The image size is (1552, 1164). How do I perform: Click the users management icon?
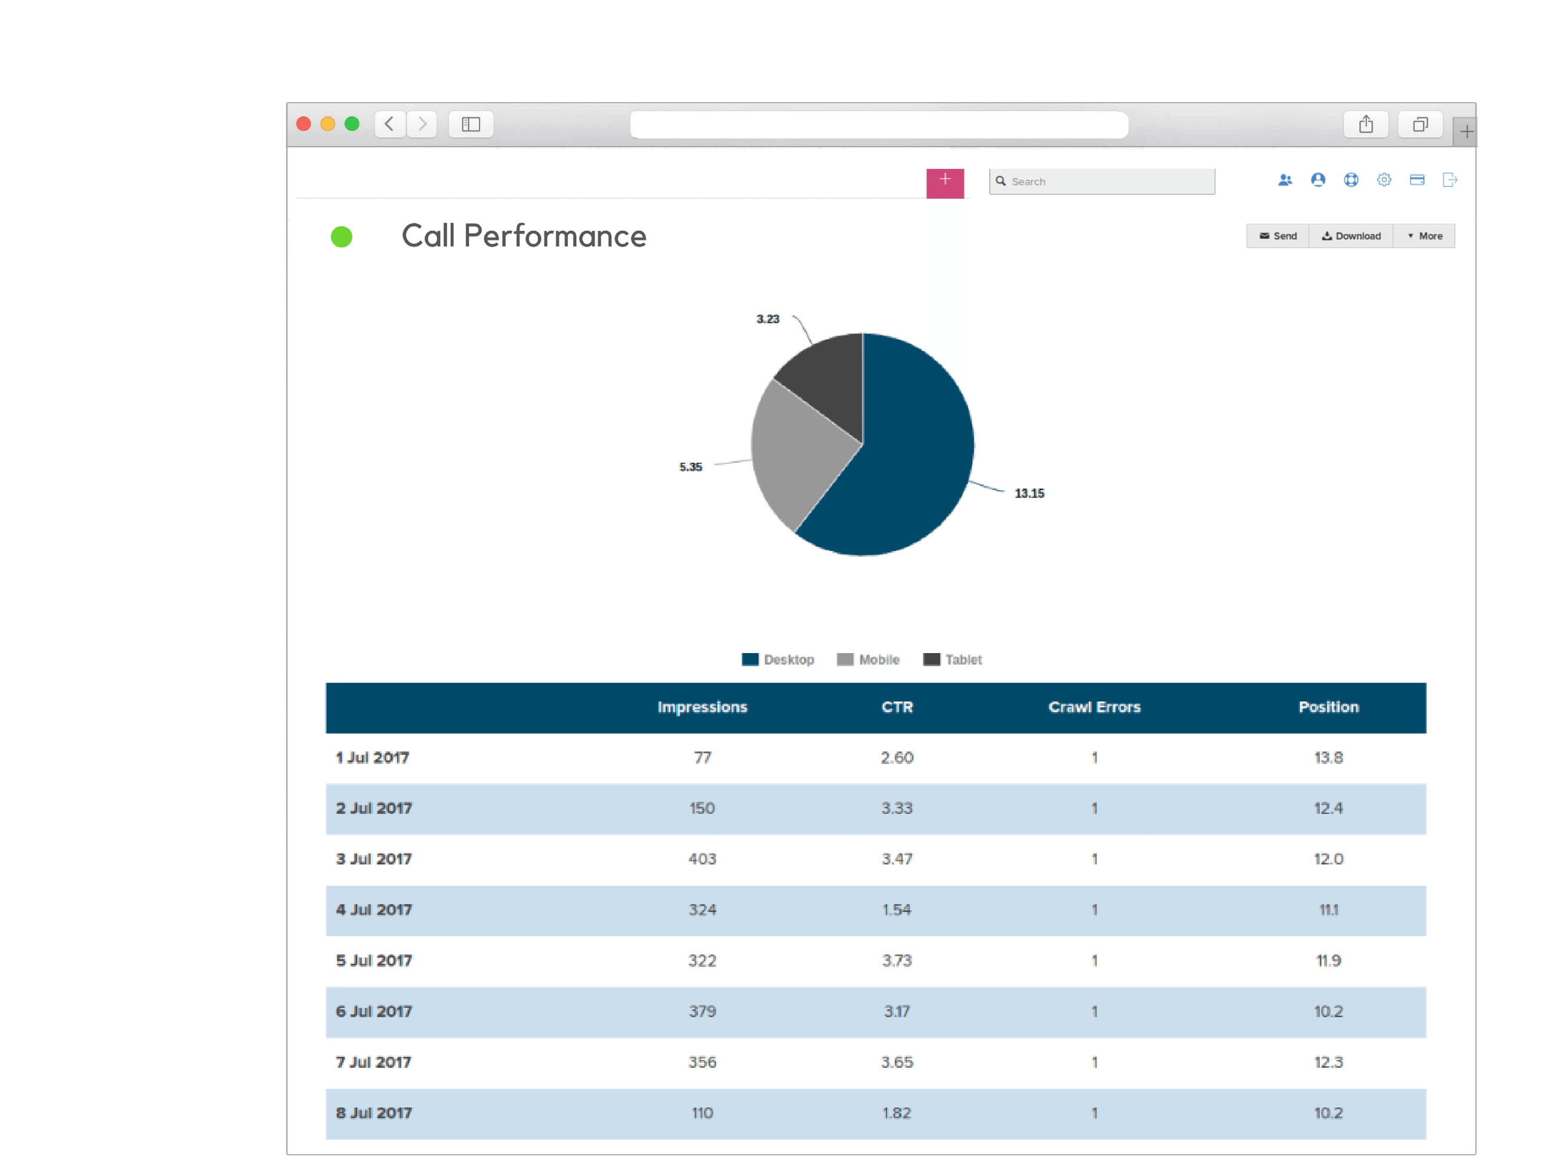click(1285, 180)
